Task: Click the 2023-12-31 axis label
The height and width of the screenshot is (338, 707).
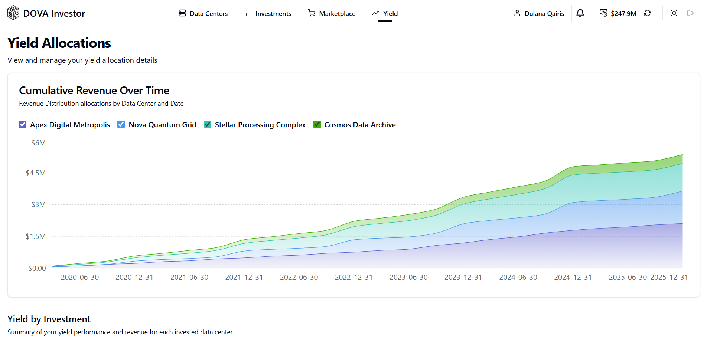Action: point(463,277)
